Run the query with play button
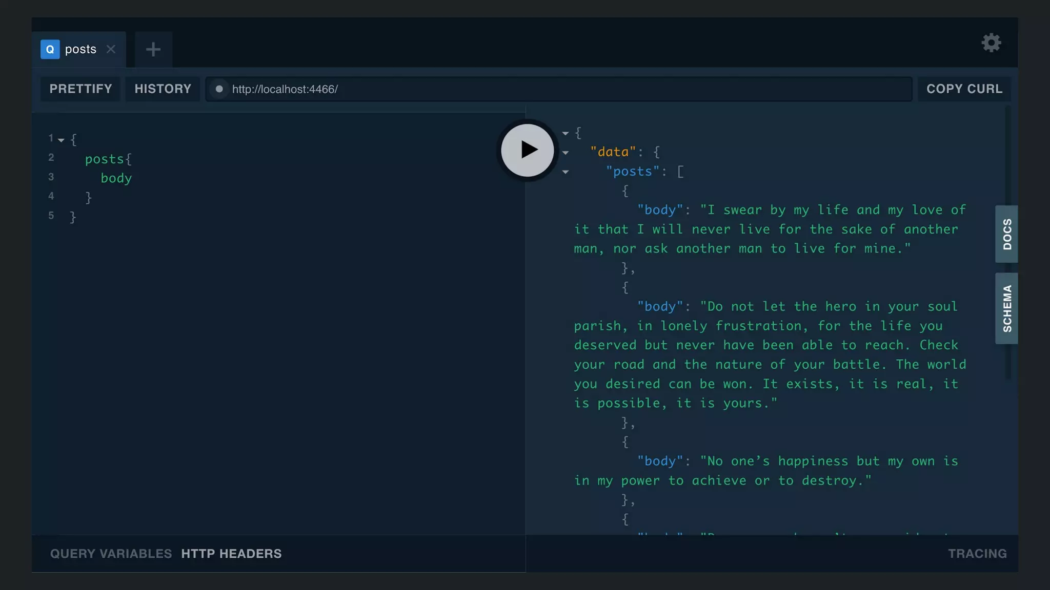 pyautogui.click(x=527, y=150)
